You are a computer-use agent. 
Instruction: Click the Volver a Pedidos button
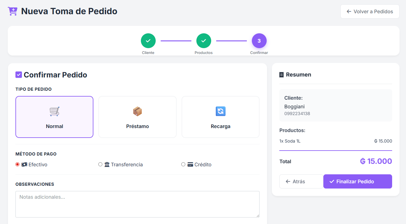[x=370, y=11]
